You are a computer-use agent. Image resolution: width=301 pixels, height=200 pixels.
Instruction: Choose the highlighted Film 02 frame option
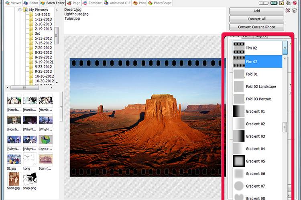258,62
